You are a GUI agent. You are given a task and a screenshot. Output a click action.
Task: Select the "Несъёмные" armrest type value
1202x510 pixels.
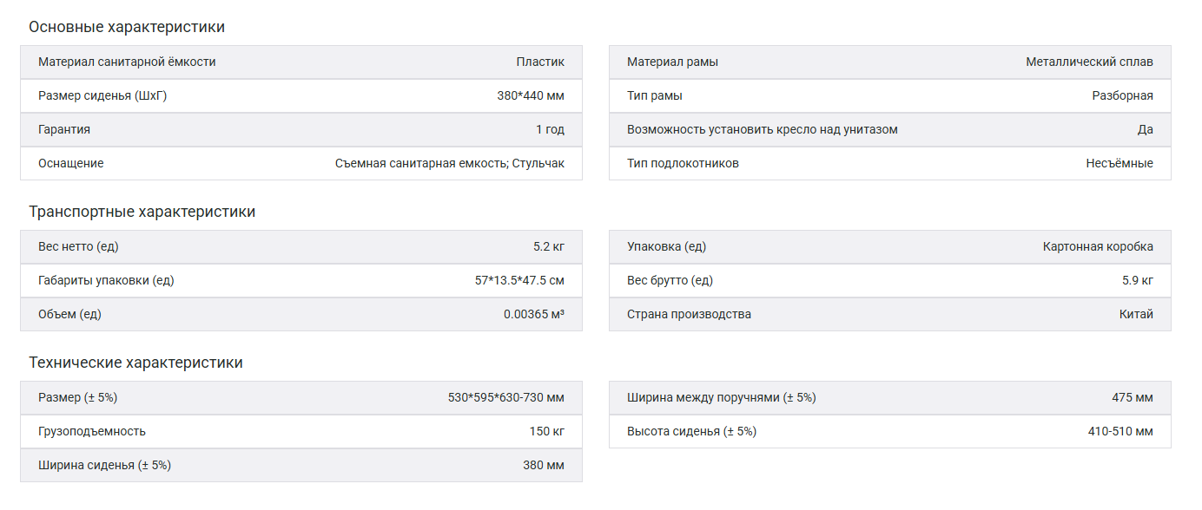tap(1119, 163)
